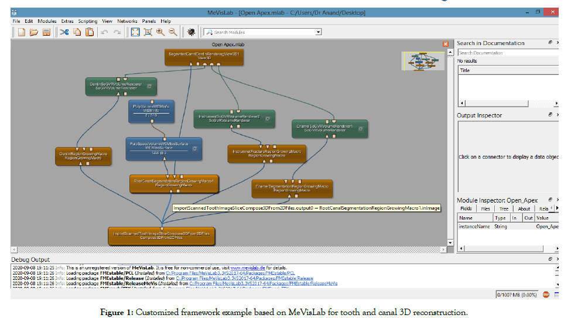Undock the Search in Documentation panel
Screen dimensions: 571x318
[x=551, y=43]
